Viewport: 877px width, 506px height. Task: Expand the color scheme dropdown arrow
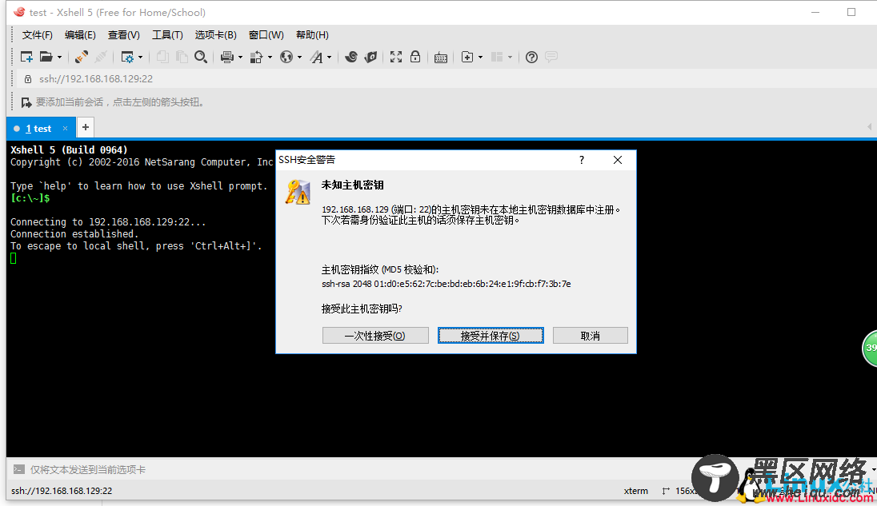pos(270,57)
